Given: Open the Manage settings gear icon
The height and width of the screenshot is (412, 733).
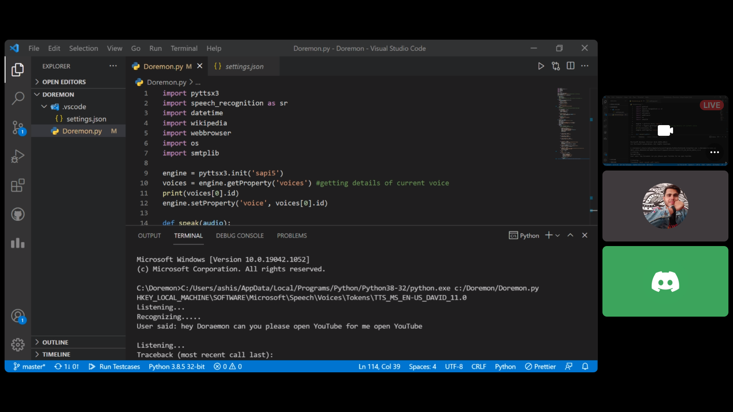Looking at the screenshot, I should point(18,344).
